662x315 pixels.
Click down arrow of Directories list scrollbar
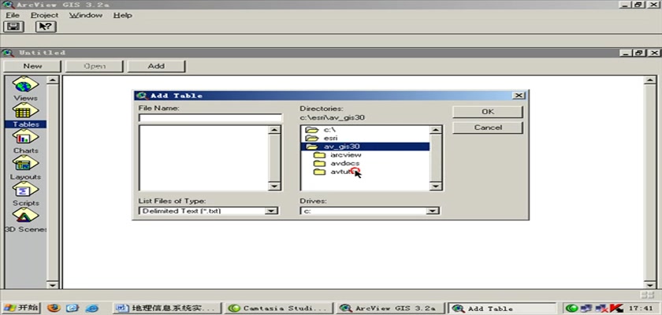(x=435, y=186)
